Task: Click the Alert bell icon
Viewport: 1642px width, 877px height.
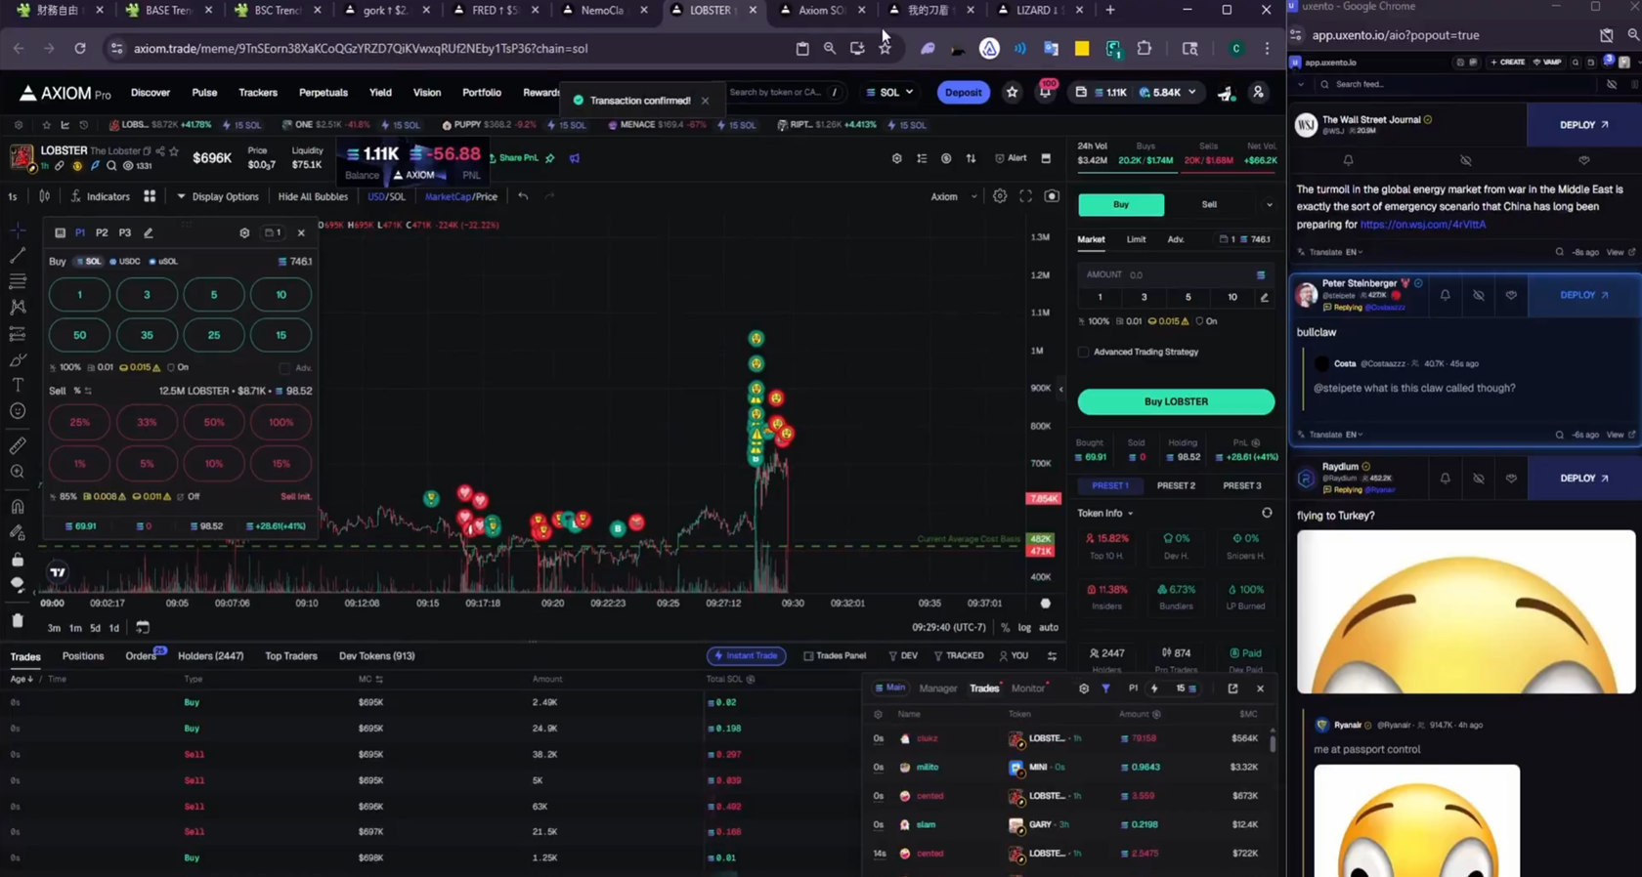Action: [1011, 158]
